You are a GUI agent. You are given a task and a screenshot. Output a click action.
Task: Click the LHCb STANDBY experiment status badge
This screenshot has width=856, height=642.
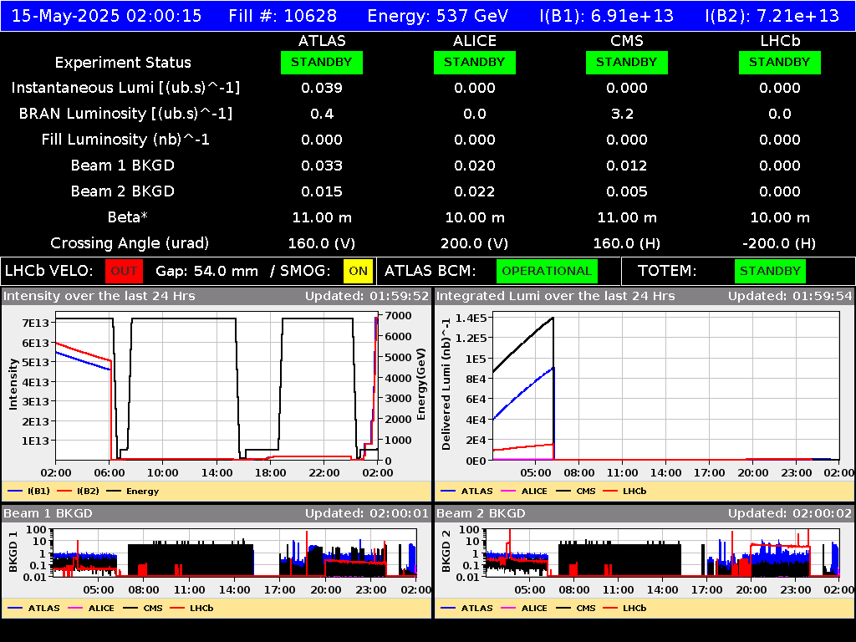tap(780, 62)
